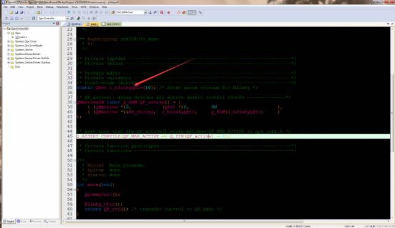
Task: Click the Build target toolbar icon
Action: [x=12, y=18]
